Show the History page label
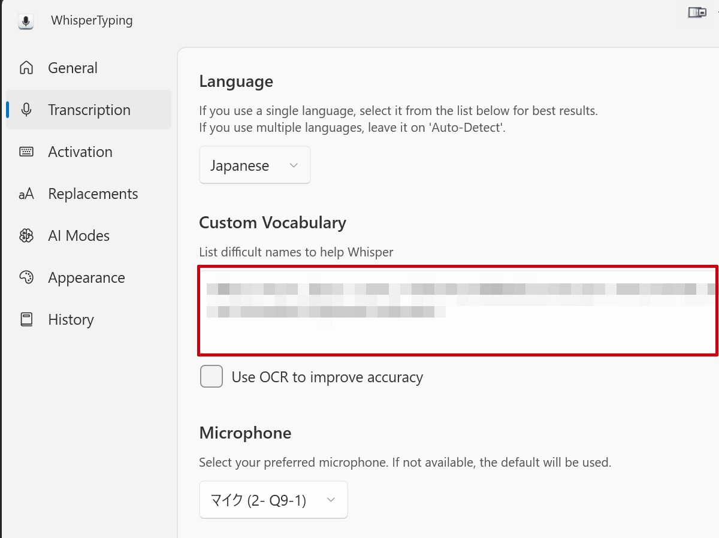Viewport: 719px width, 538px height. click(x=71, y=319)
